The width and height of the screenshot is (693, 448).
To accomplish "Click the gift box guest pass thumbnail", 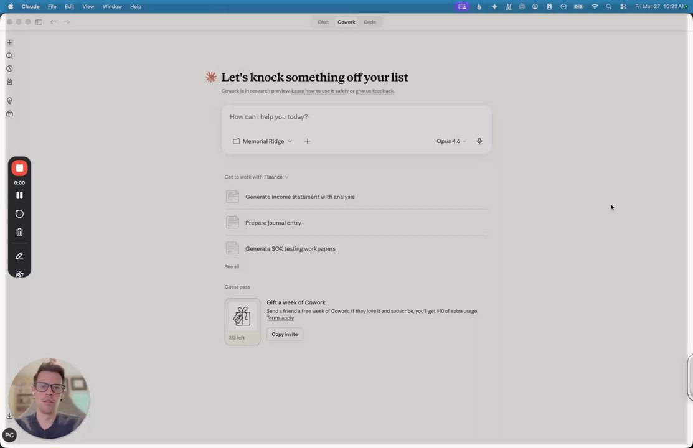I will (x=242, y=316).
